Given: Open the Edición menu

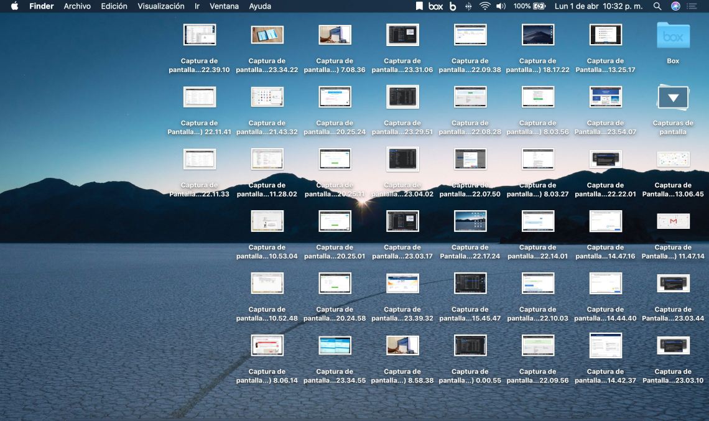Looking at the screenshot, I should point(114,6).
